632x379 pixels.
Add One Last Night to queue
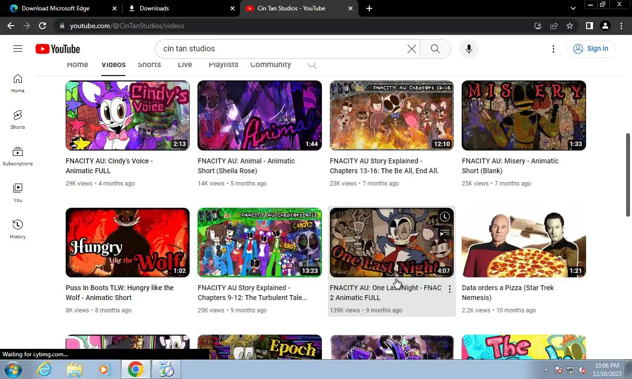click(445, 232)
